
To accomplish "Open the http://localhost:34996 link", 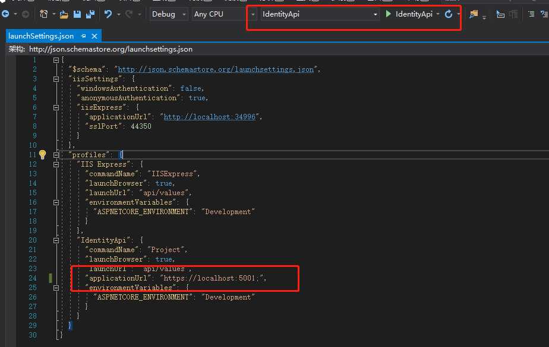I will pos(209,117).
